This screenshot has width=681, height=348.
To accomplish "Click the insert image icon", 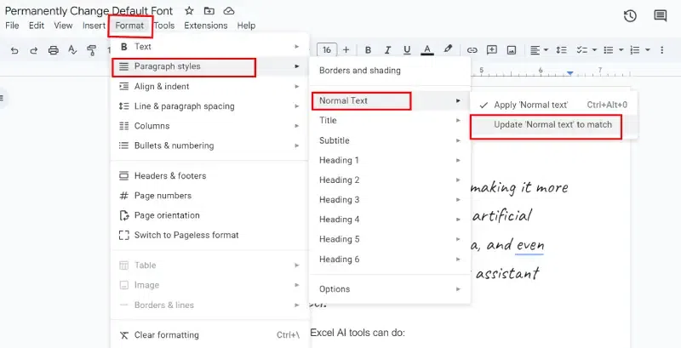I will (x=512, y=50).
